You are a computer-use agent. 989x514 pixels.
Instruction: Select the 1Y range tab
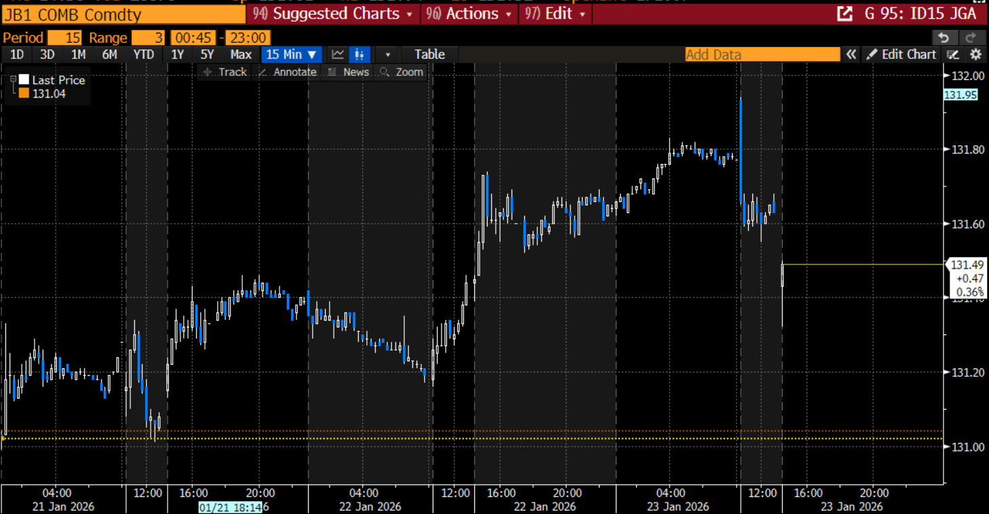pos(177,55)
